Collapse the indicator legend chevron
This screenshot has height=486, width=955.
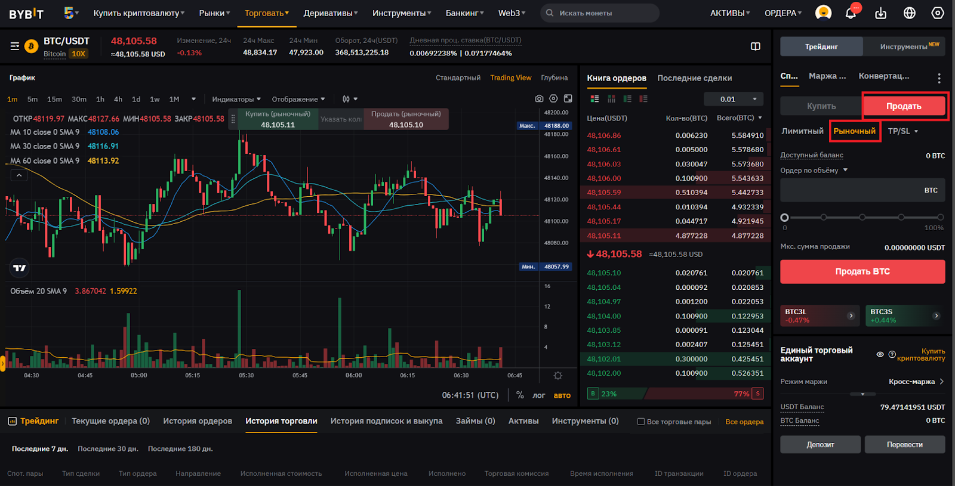click(19, 175)
